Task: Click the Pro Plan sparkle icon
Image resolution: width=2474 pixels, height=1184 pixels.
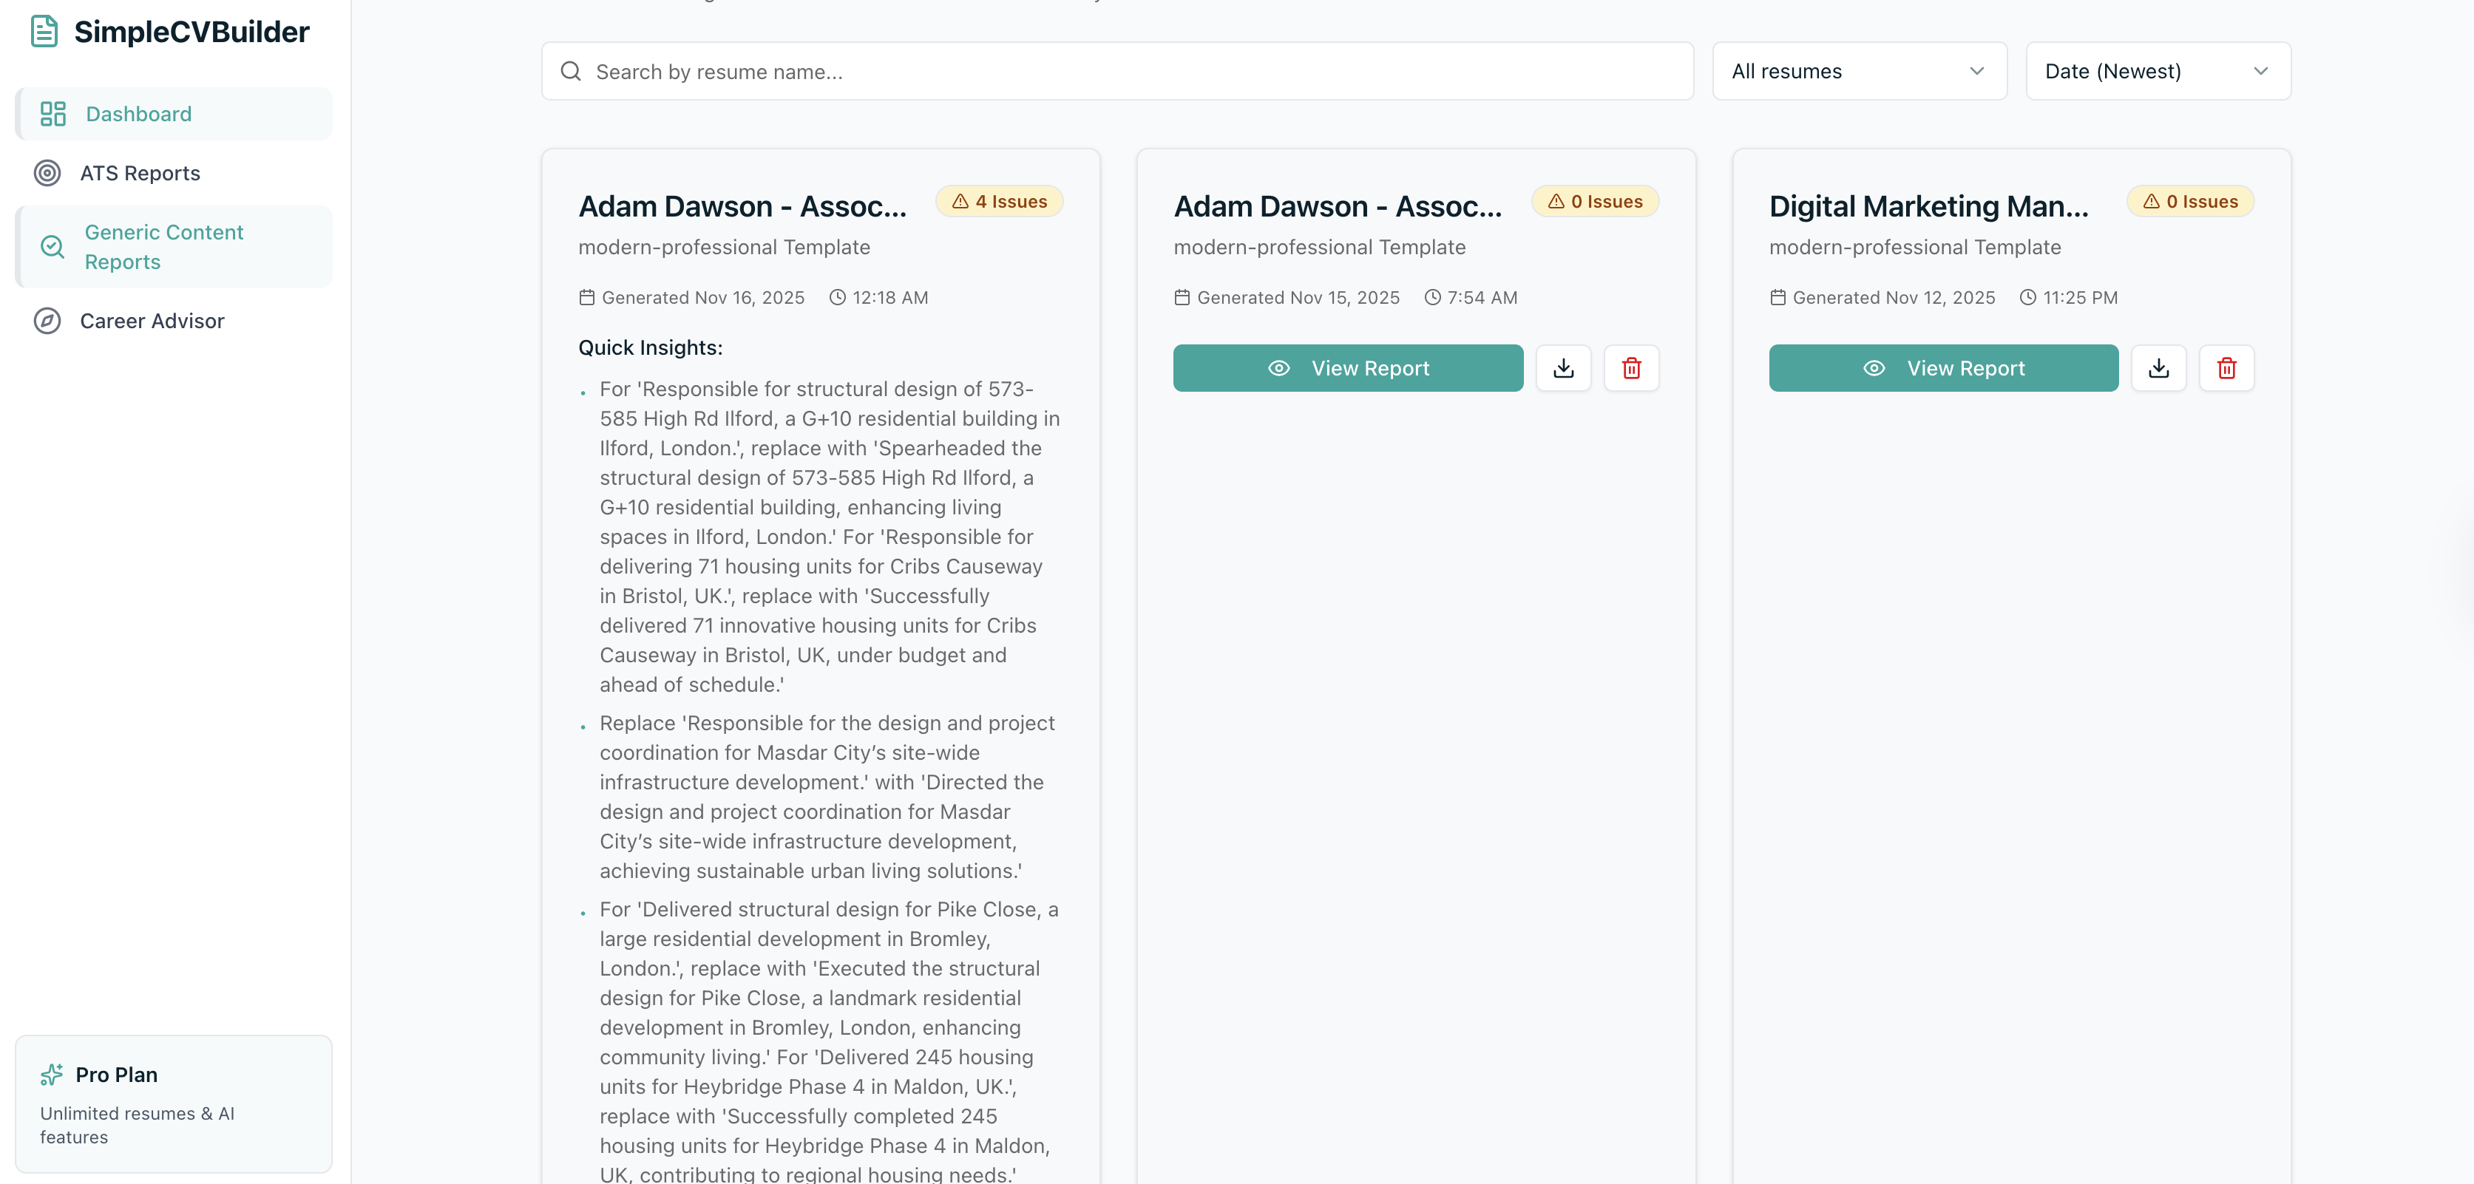Action: (x=52, y=1075)
